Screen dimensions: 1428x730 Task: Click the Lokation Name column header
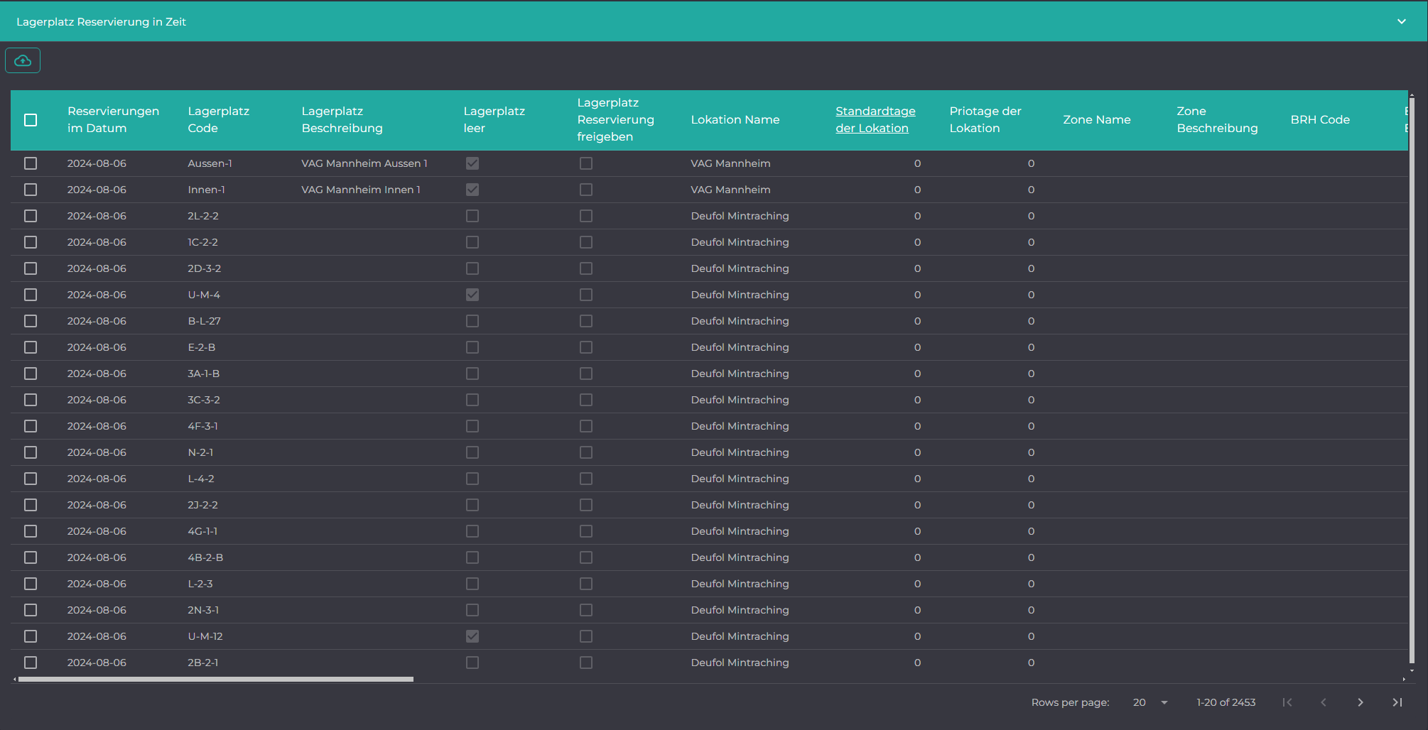[x=735, y=119]
